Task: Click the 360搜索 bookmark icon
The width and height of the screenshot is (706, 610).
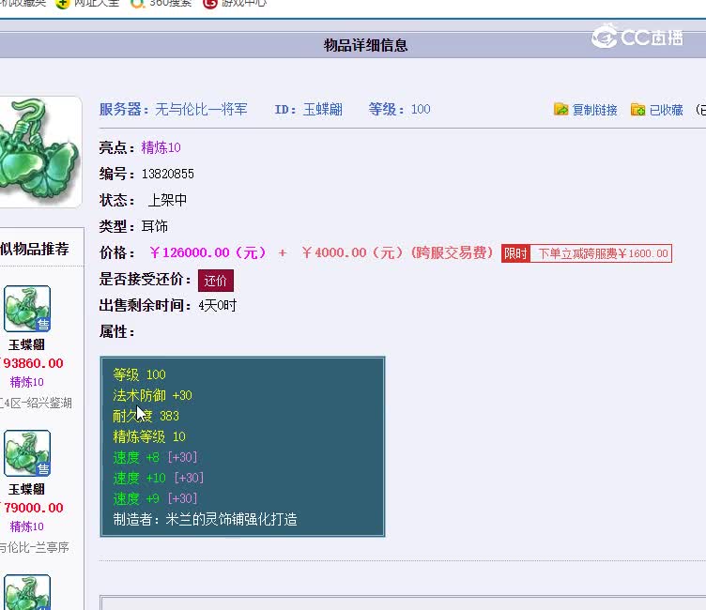Action: [137, 4]
